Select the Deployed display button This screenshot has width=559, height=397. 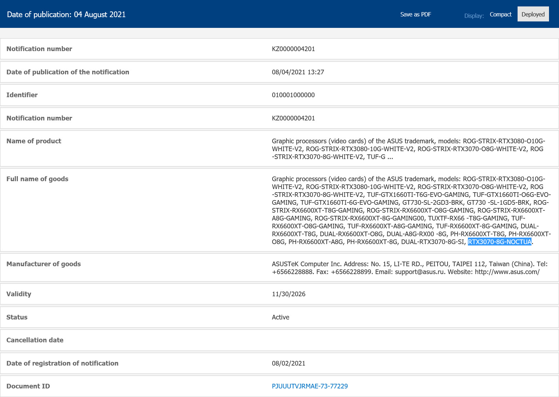coord(533,14)
